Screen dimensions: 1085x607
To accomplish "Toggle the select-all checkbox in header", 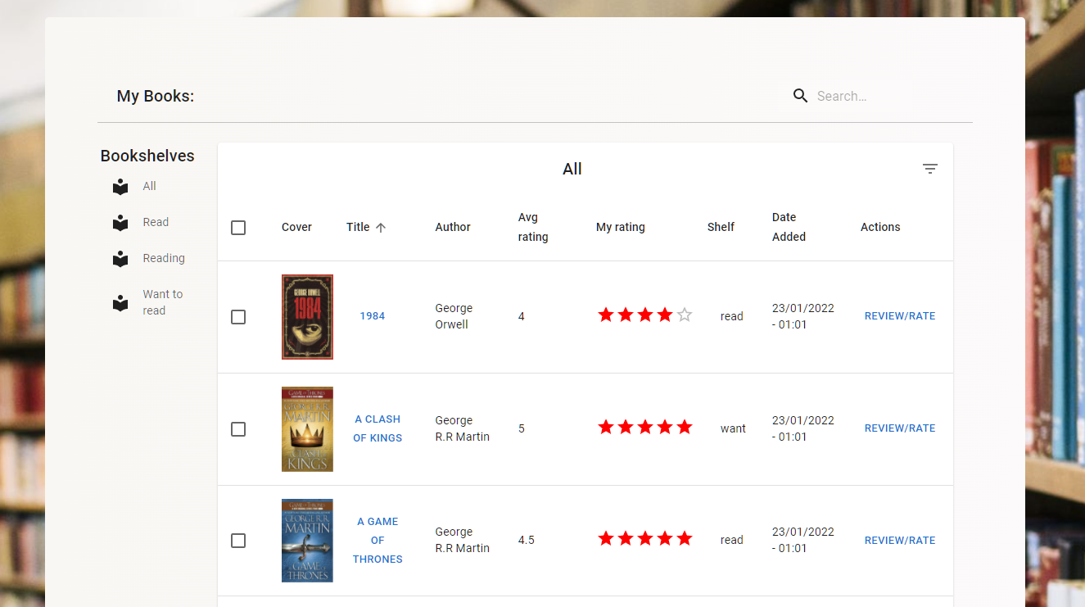I will point(238,228).
